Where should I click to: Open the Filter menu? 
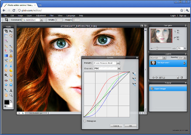(x=52, y=15)
